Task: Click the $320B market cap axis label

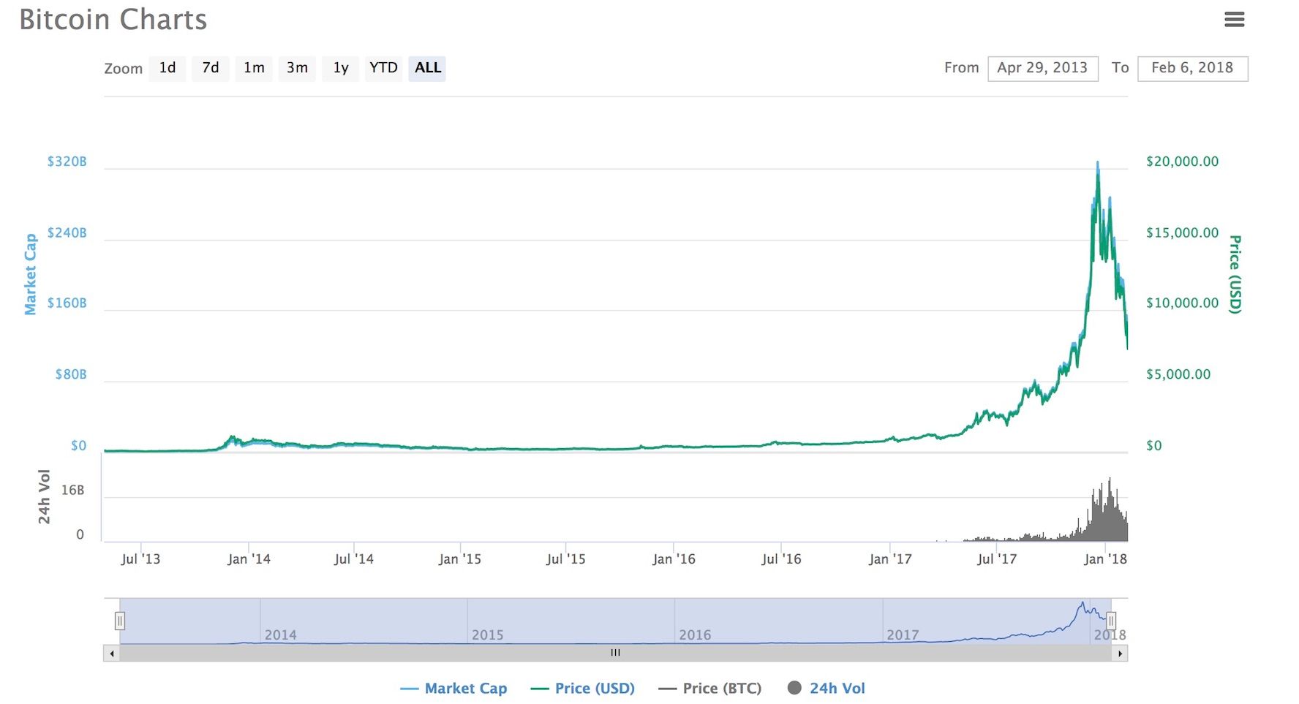Action: tap(67, 162)
